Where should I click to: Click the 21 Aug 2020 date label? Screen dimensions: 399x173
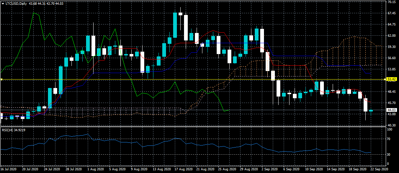pos(205,169)
